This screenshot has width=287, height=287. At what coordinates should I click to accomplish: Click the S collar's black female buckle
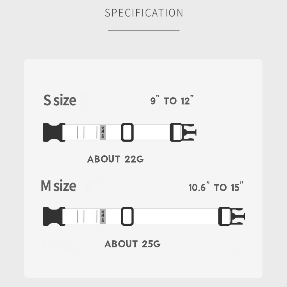(x=53, y=132)
